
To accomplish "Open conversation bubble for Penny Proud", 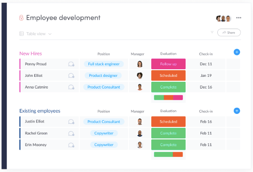I will pos(71,64).
